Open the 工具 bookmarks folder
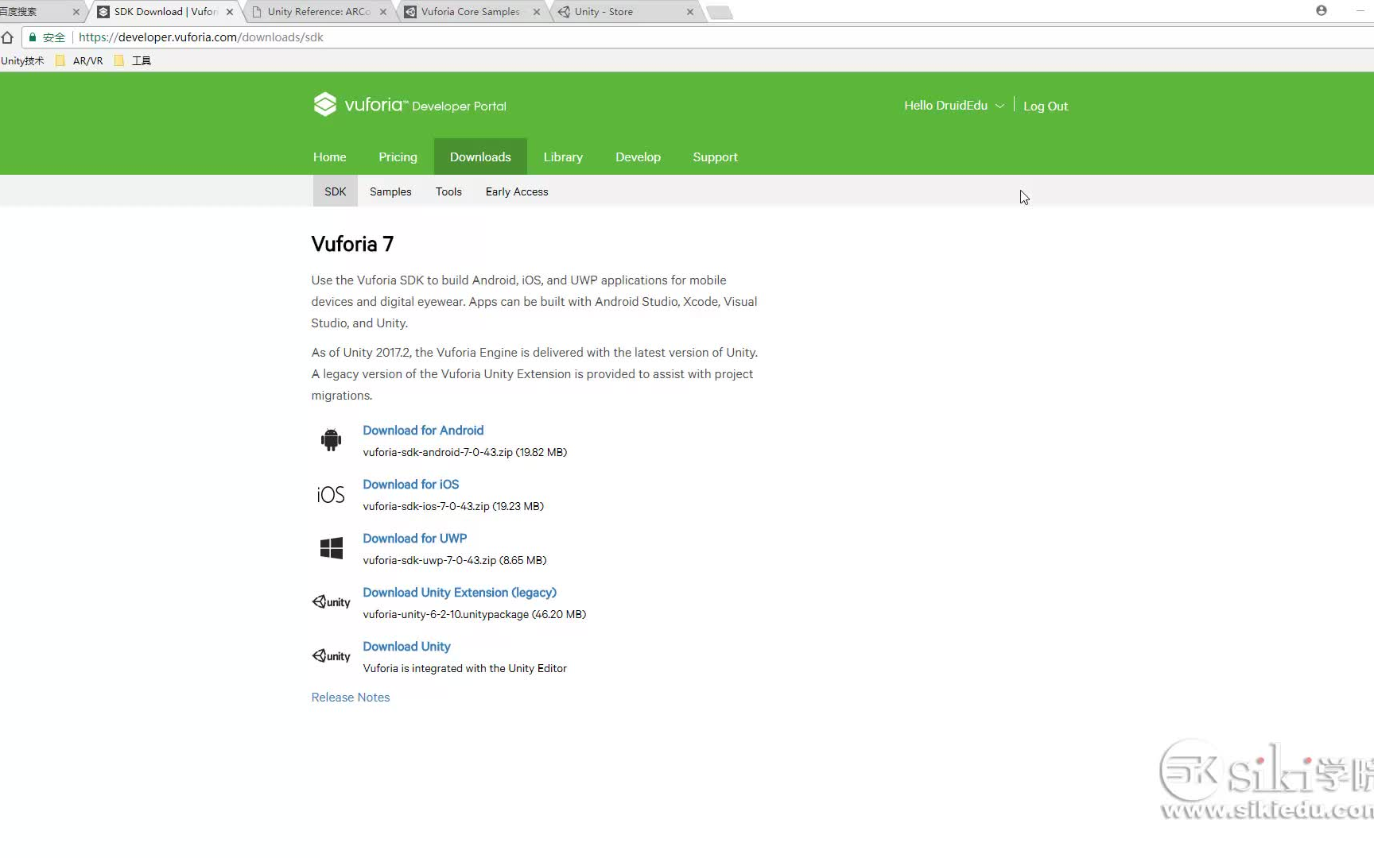The height and width of the screenshot is (858, 1374). coord(134,60)
